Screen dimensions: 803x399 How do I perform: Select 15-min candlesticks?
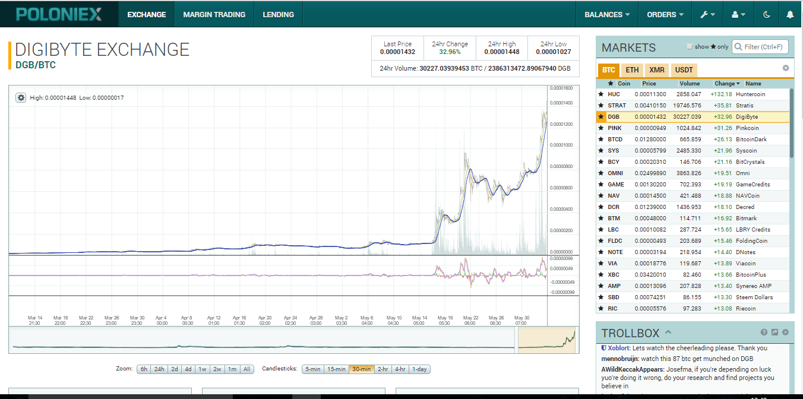pos(336,369)
